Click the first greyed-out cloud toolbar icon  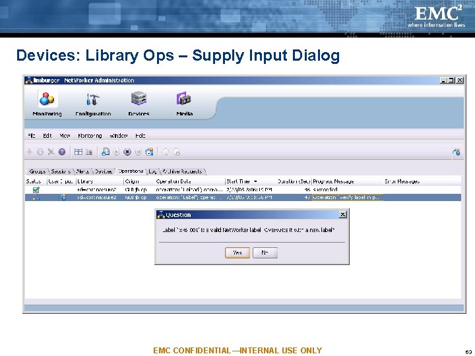166,152
